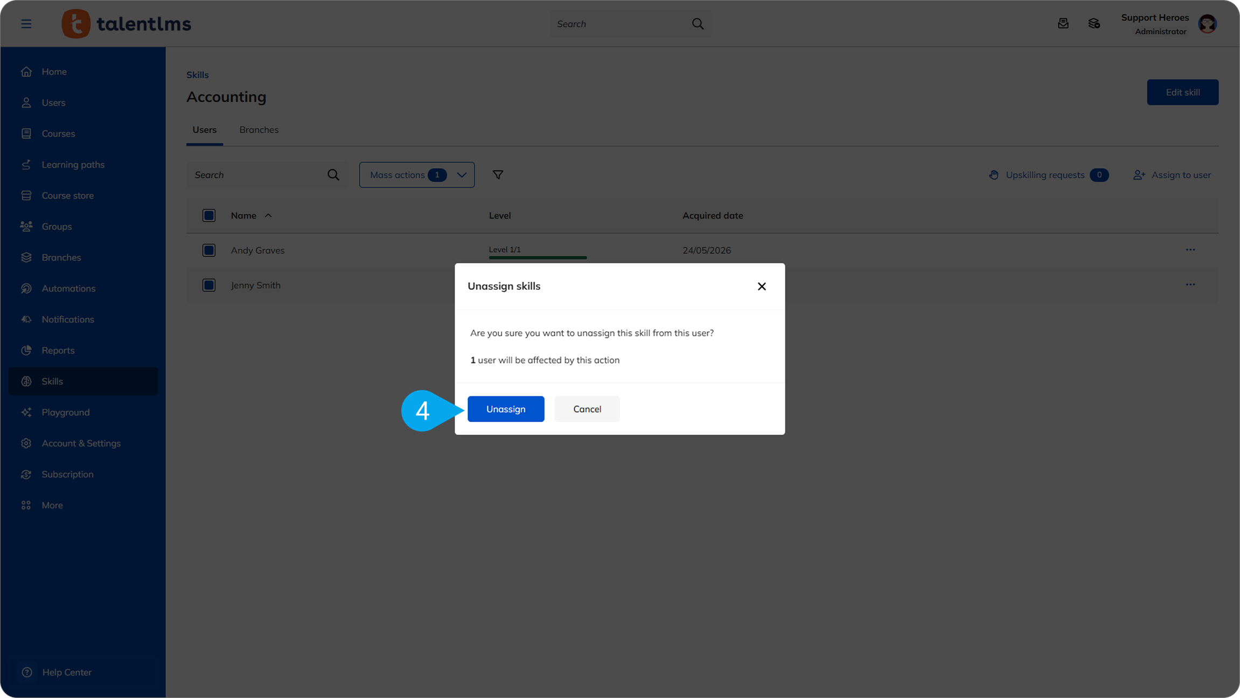
Task: Click the Support Heroes profile avatar
Action: click(1207, 24)
